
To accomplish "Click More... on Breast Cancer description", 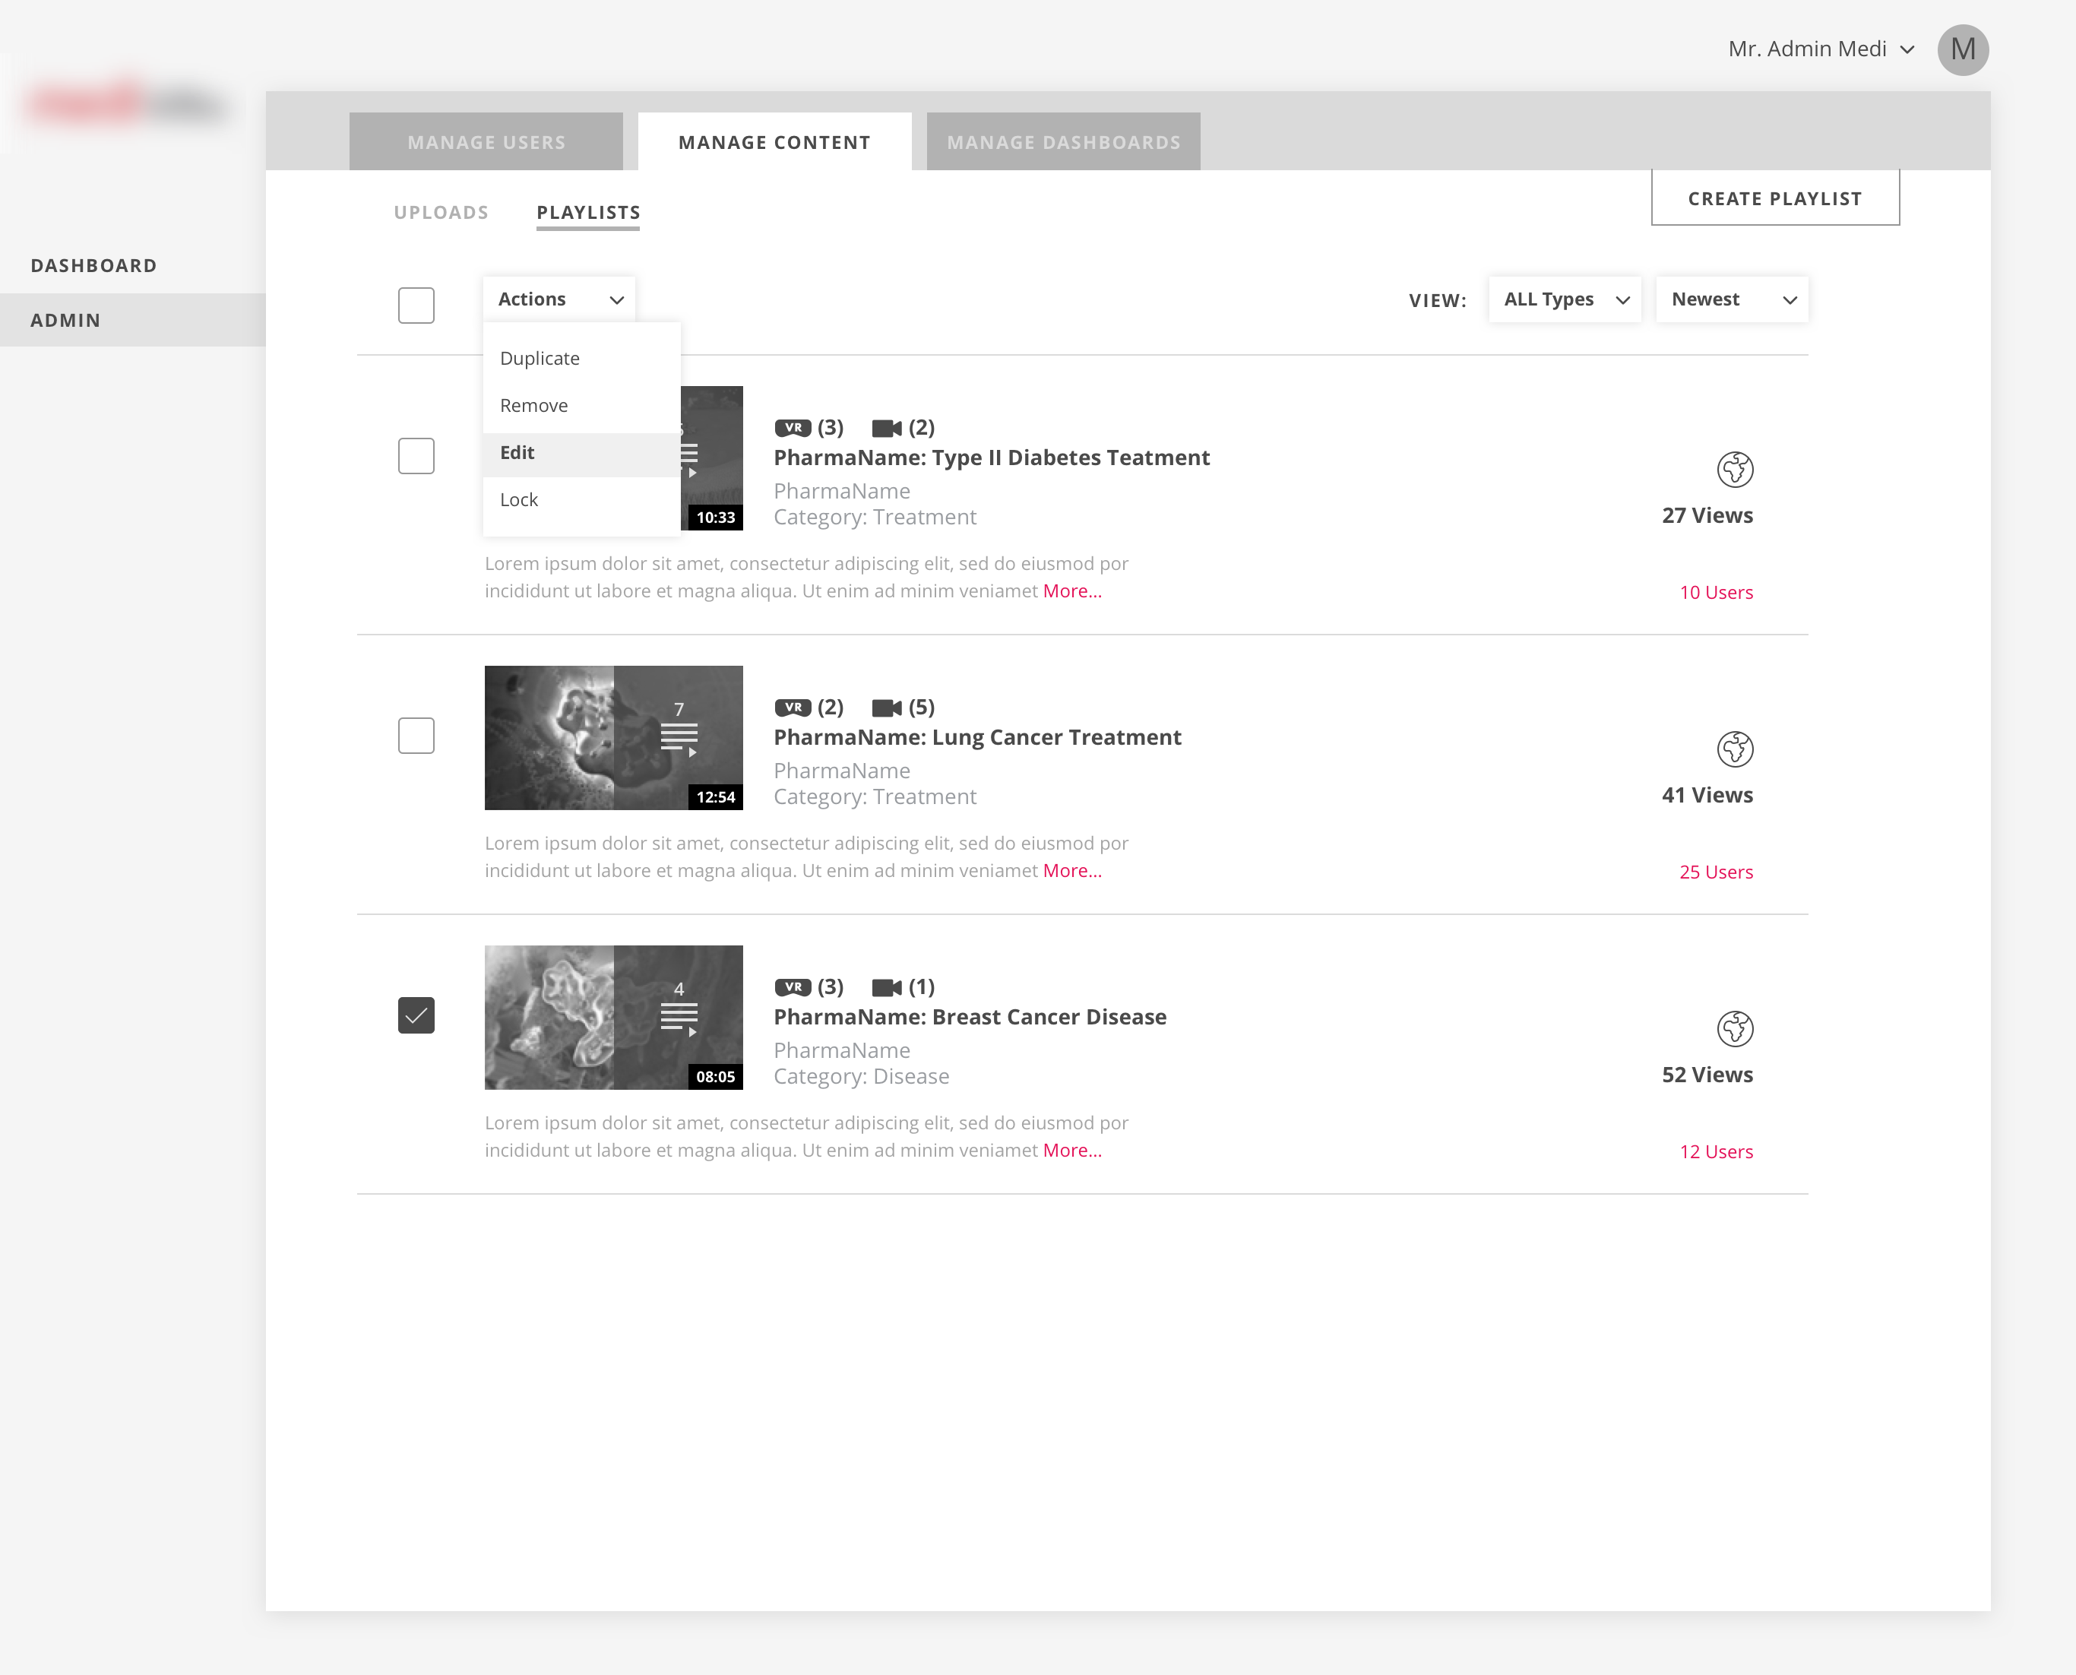I will [x=1071, y=1151].
